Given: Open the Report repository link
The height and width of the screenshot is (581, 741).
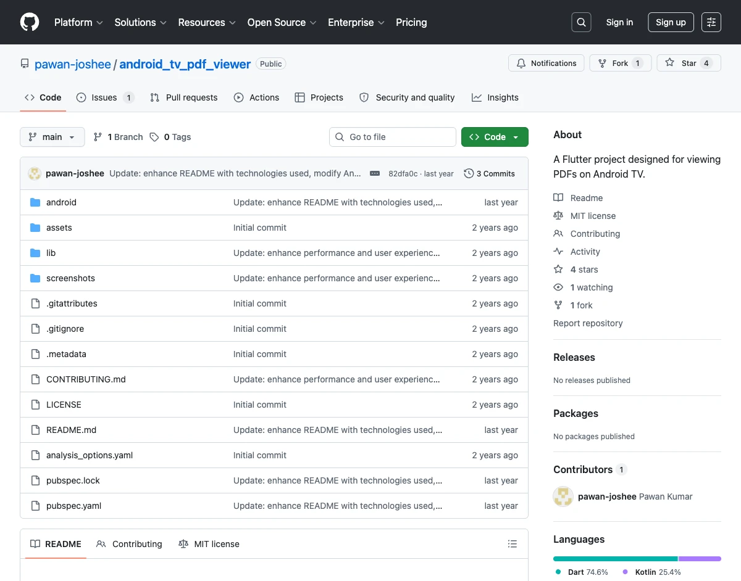Looking at the screenshot, I should tap(588, 323).
